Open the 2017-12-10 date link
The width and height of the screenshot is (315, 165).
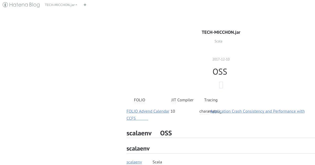[221, 59]
